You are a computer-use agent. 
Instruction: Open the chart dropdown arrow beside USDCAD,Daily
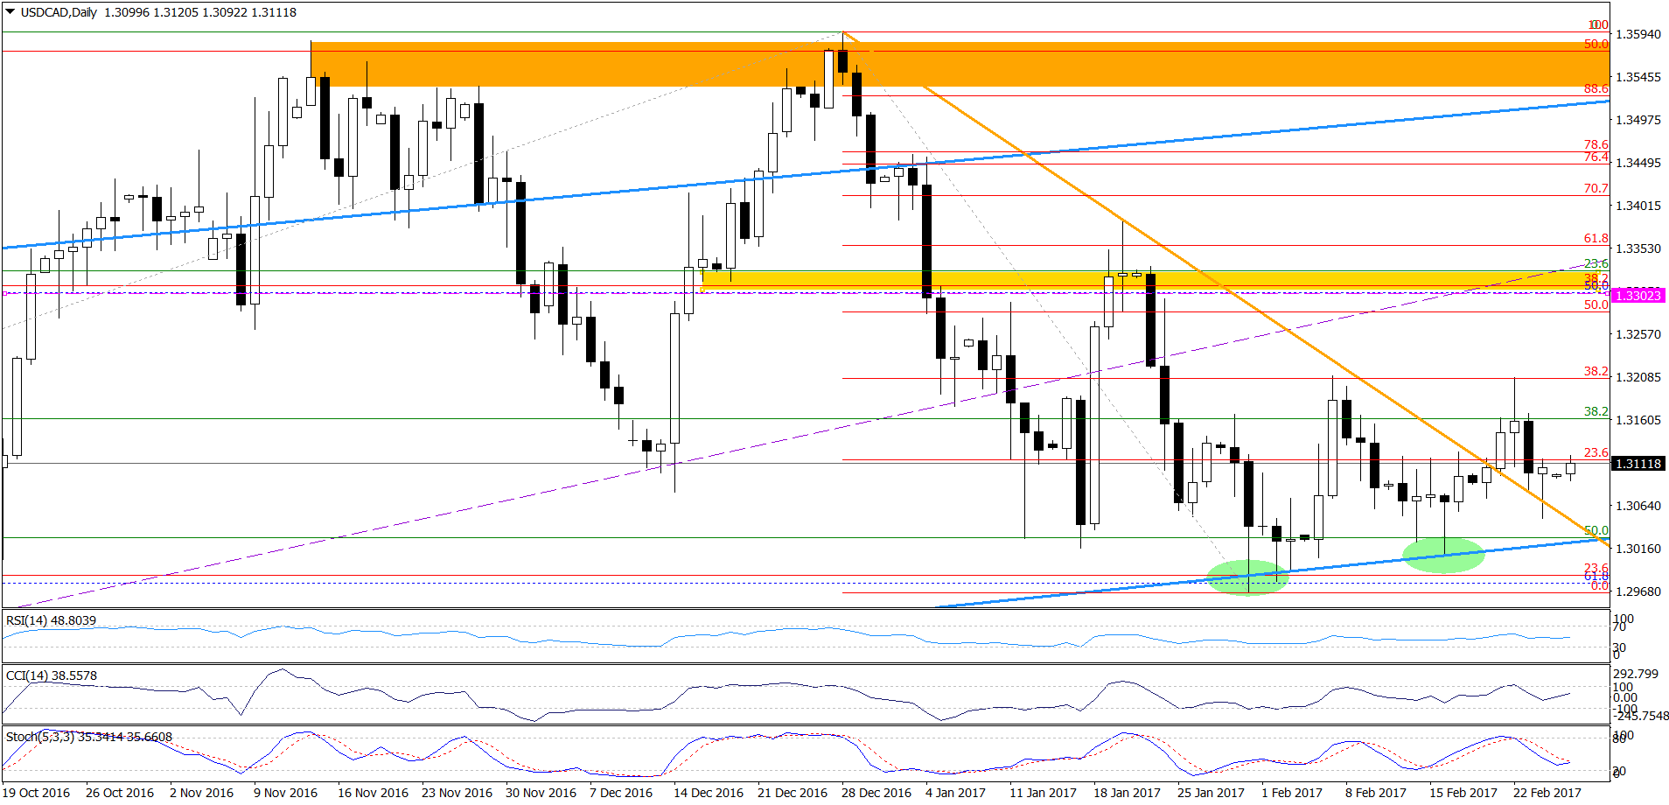[x=10, y=12]
